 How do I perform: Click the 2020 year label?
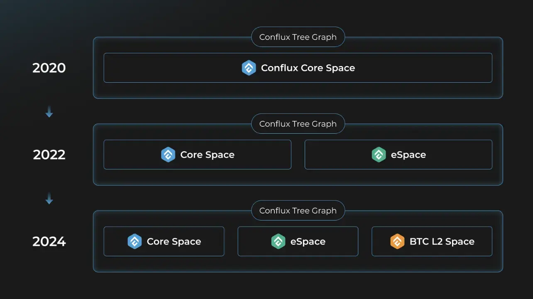[49, 68]
